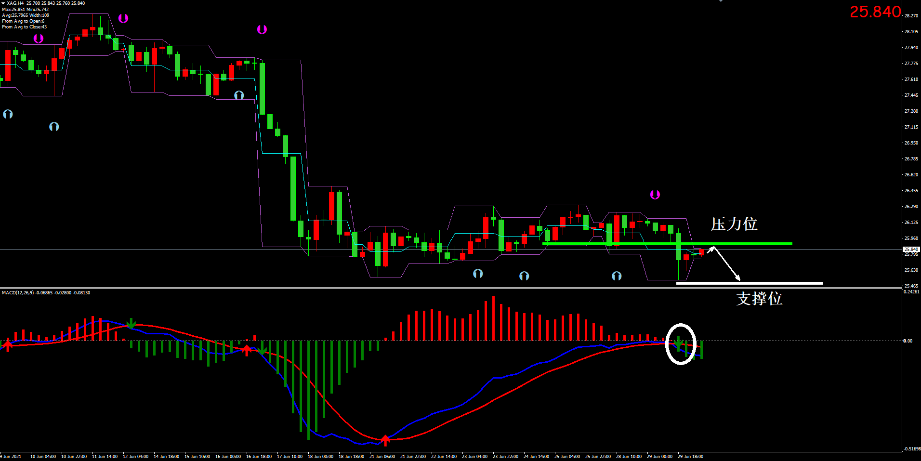Image resolution: width=921 pixels, height=461 pixels.
Task: Click the leftmost green down arrow in the MACD panel
Action: 131,323
